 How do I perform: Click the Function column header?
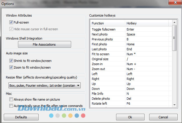[x=107, y=23]
